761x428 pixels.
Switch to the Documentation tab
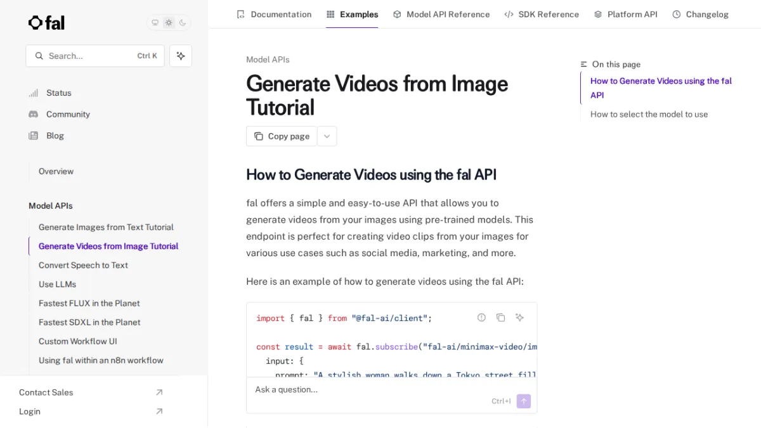274,14
